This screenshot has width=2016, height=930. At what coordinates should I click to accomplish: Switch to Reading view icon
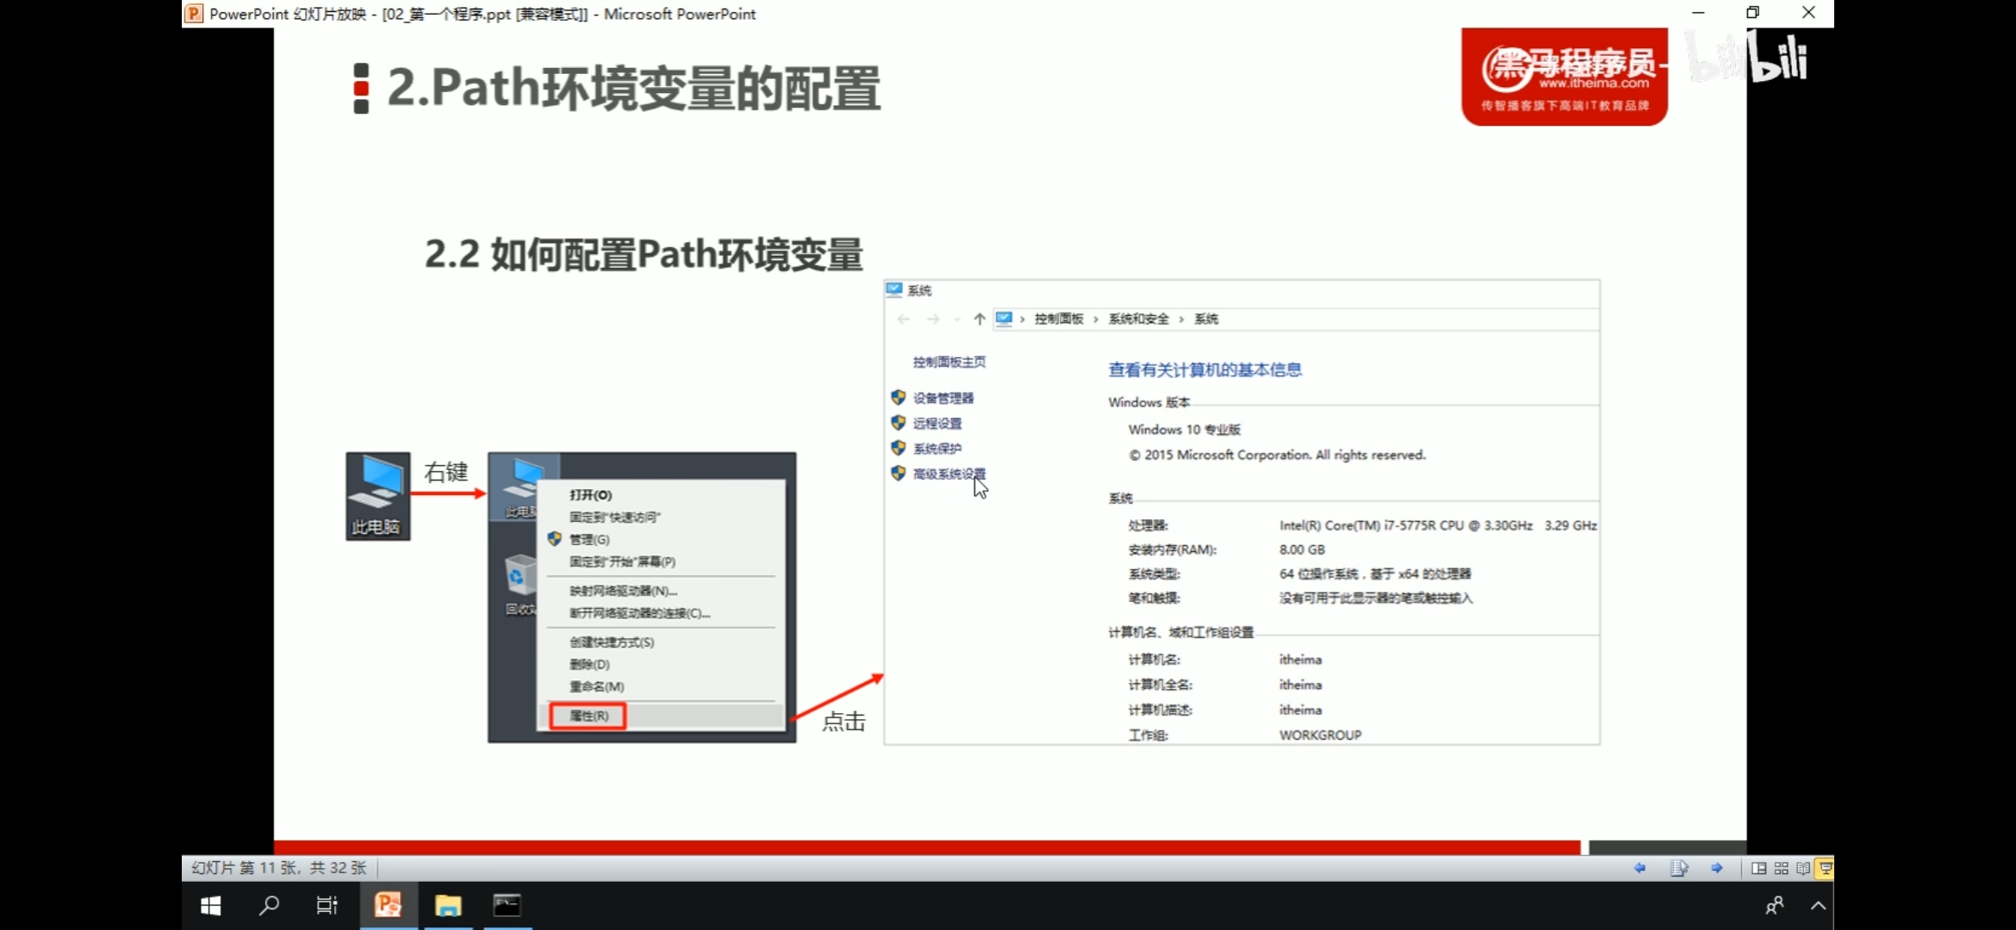1802,868
